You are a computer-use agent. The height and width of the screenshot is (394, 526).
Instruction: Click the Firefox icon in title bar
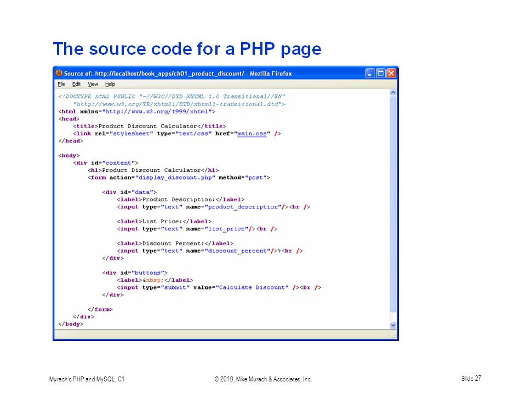click(x=59, y=73)
